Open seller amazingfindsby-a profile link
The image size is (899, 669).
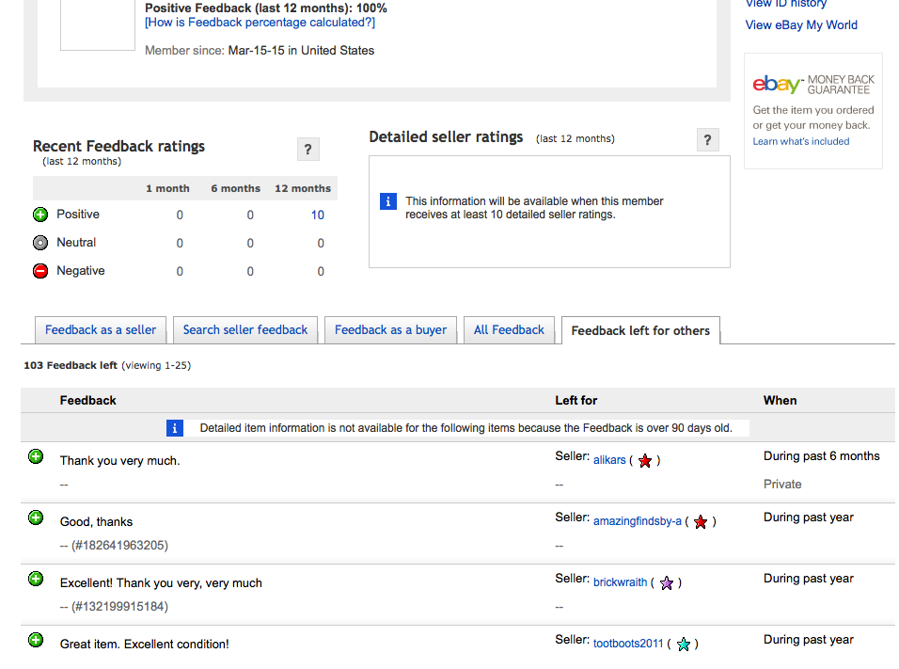pyautogui.click(x=638, y=521)
